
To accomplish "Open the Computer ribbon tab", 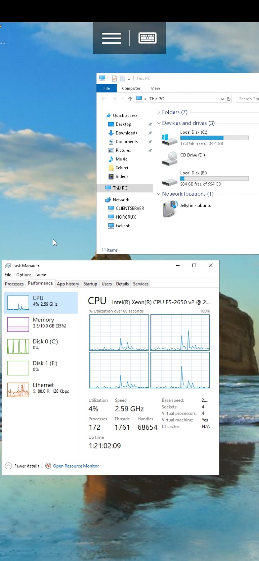I will (131, 88).
